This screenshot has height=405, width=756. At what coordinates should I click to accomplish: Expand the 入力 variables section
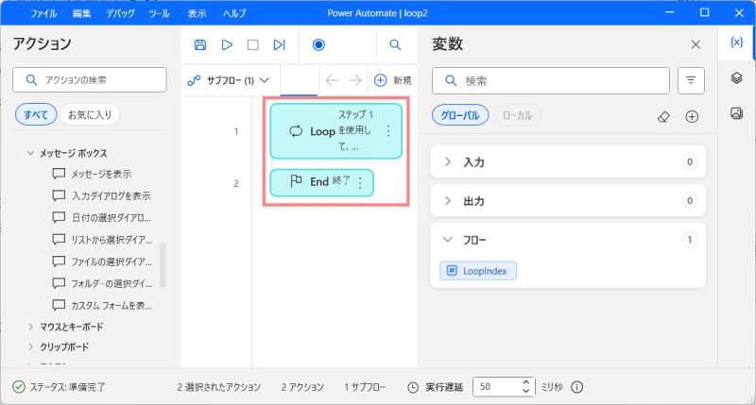pos(448,162)
